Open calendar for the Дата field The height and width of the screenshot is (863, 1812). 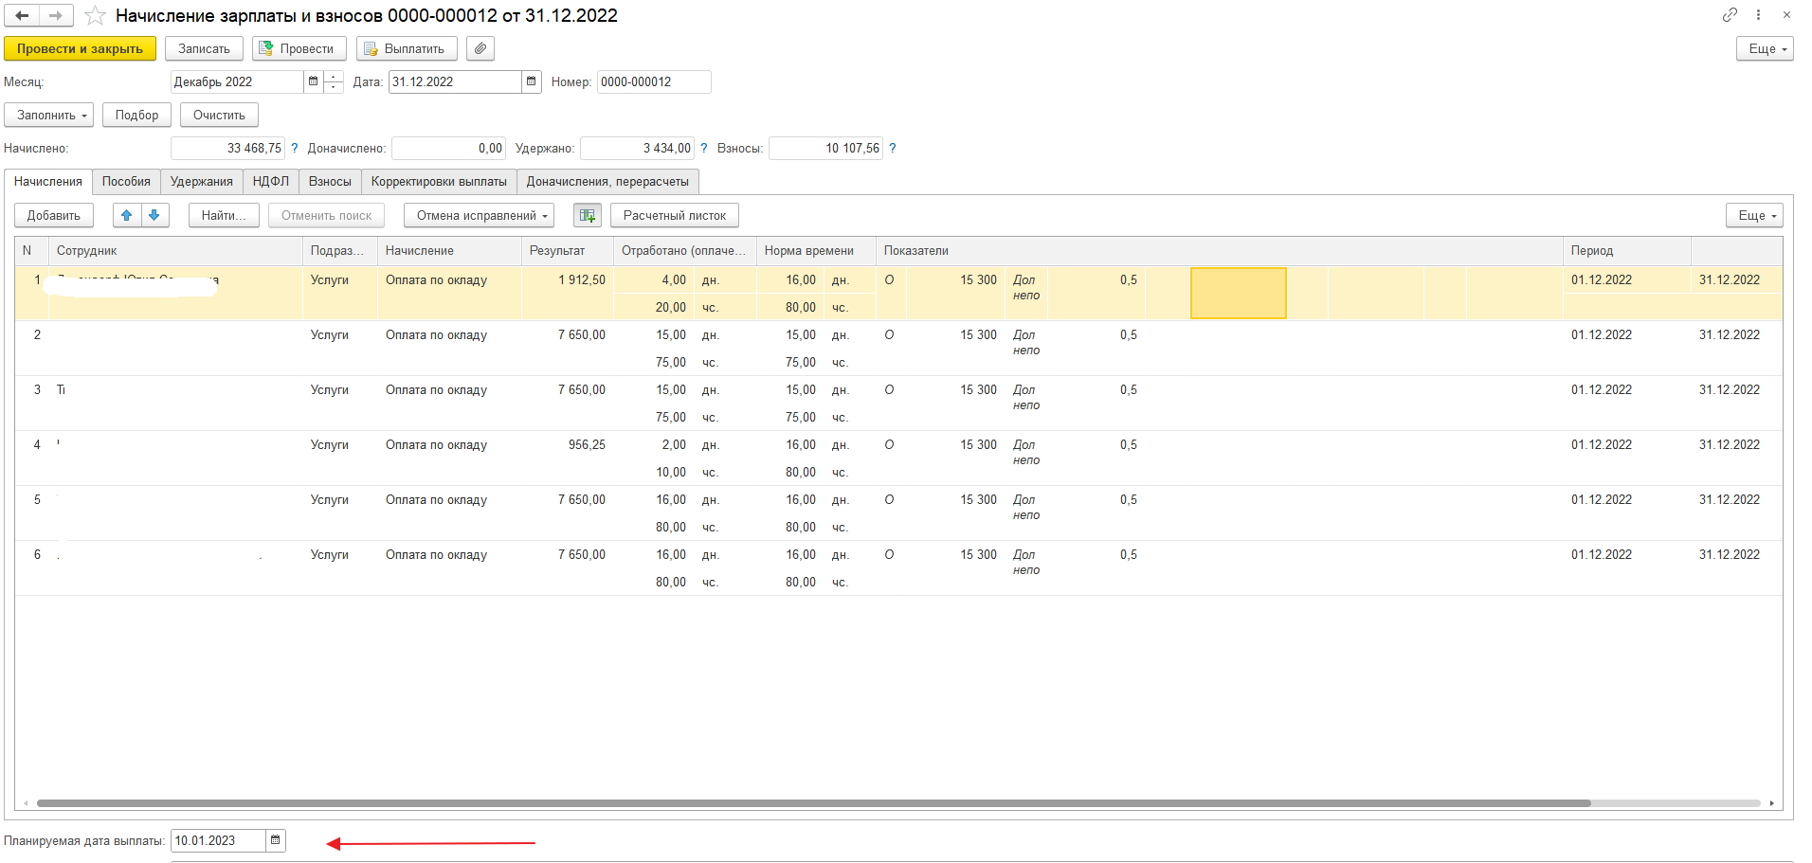point(532,81)
